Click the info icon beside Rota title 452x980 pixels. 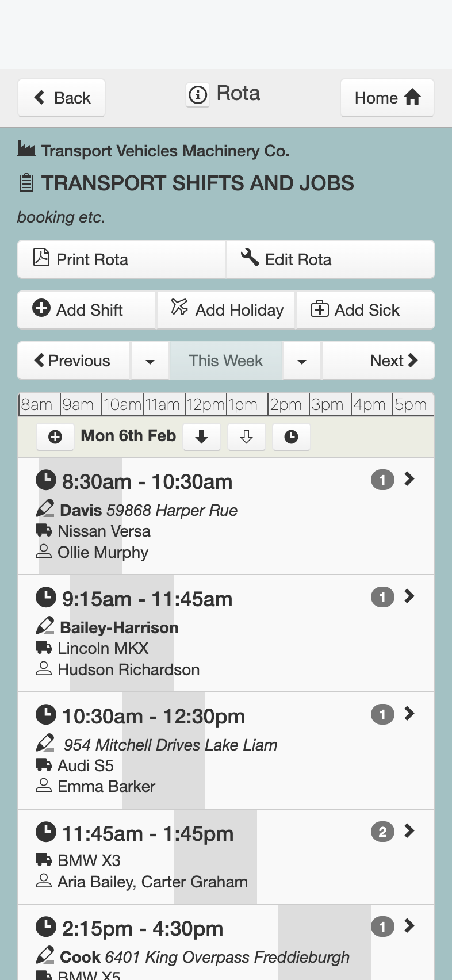coord(198,94)
